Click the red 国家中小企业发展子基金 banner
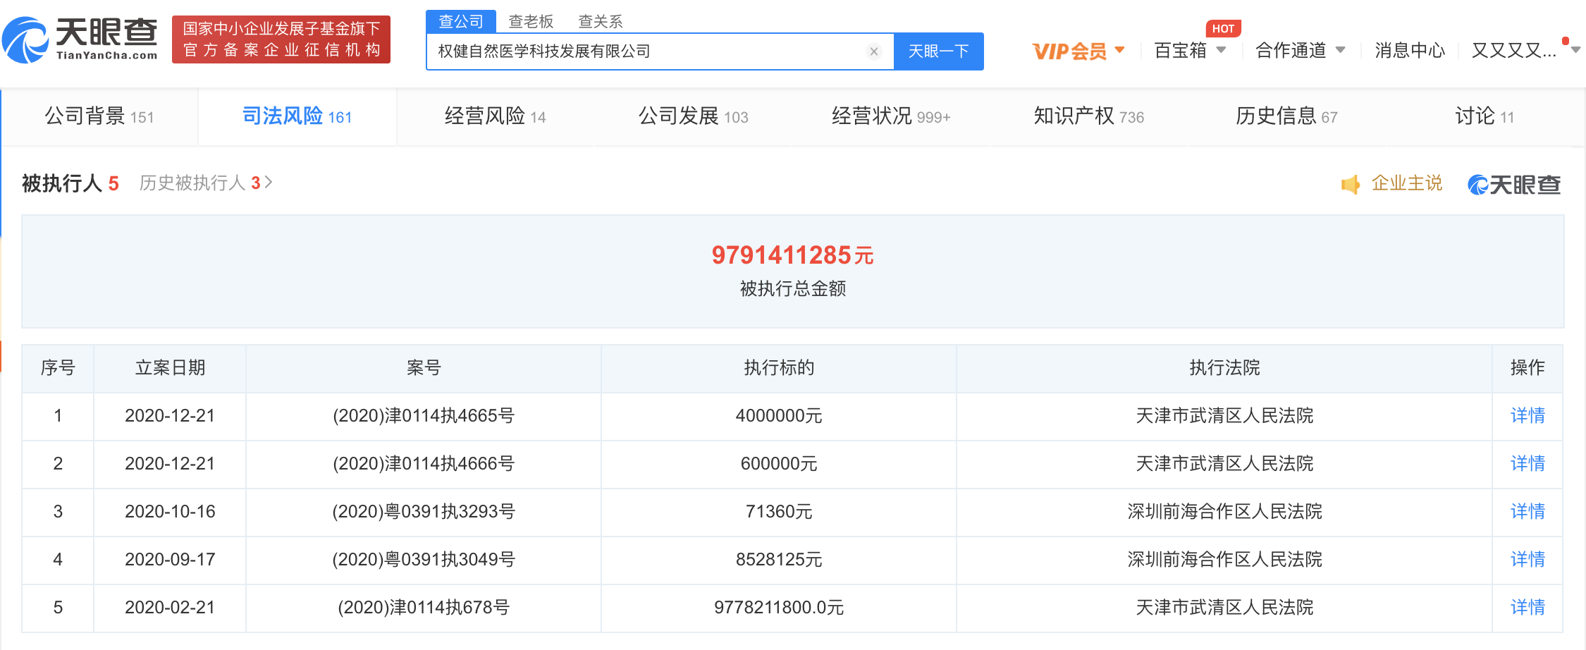The image size is (1586, 650). pos(281,39)
